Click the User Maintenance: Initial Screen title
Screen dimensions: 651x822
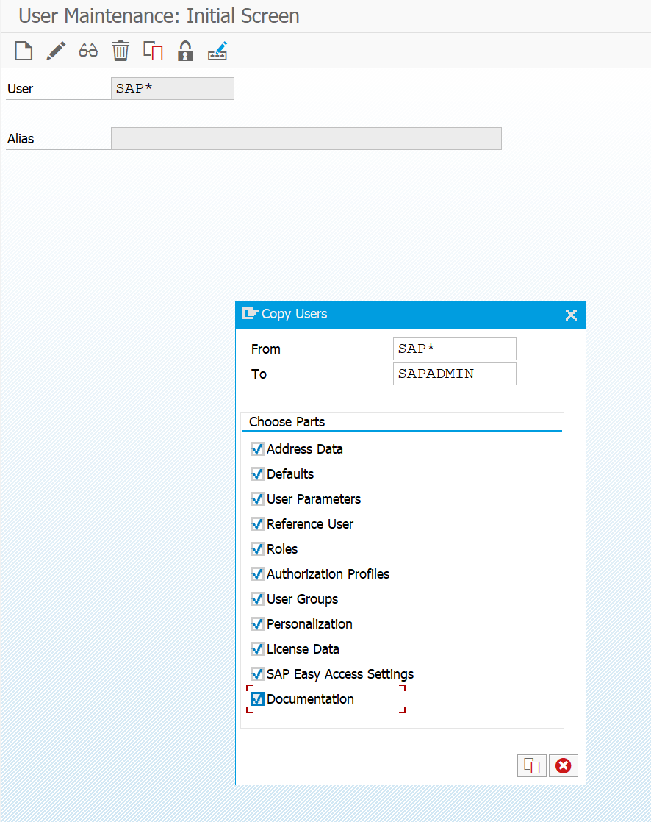159,15
